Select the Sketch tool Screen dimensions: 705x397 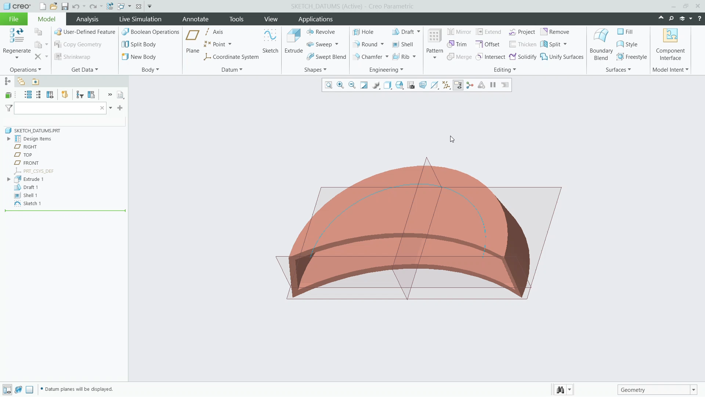270,41
